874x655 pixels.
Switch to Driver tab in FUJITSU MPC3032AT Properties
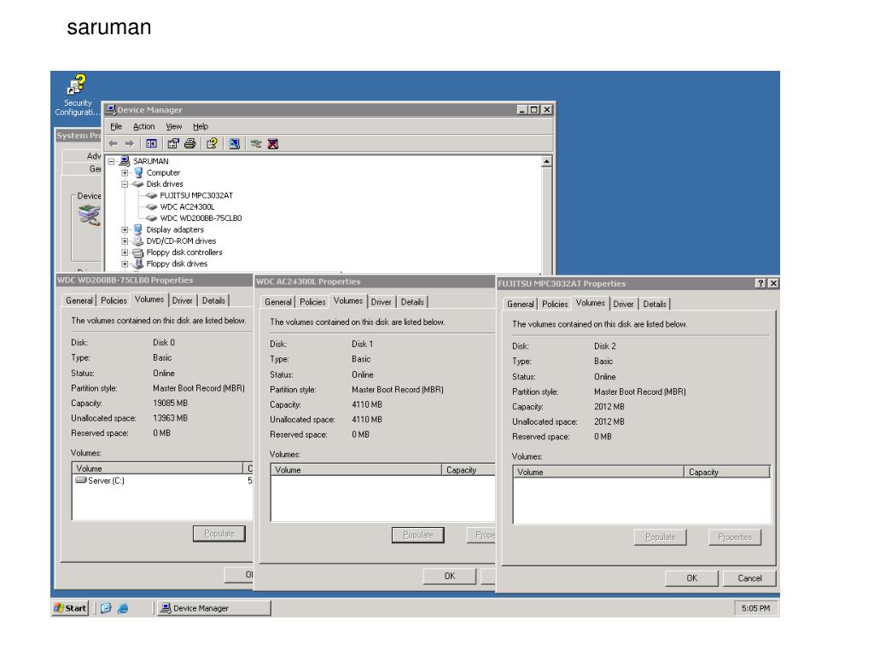623,304
